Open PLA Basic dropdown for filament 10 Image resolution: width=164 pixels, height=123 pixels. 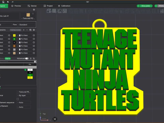(x=24, y=50)
